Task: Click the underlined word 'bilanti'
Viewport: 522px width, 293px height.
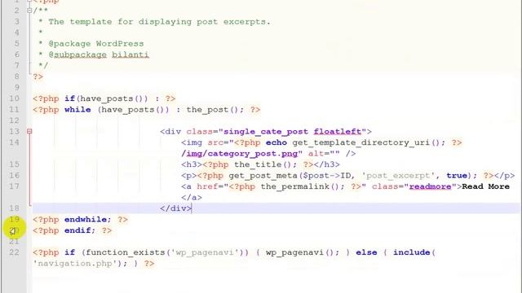Action: click(130, 55)
